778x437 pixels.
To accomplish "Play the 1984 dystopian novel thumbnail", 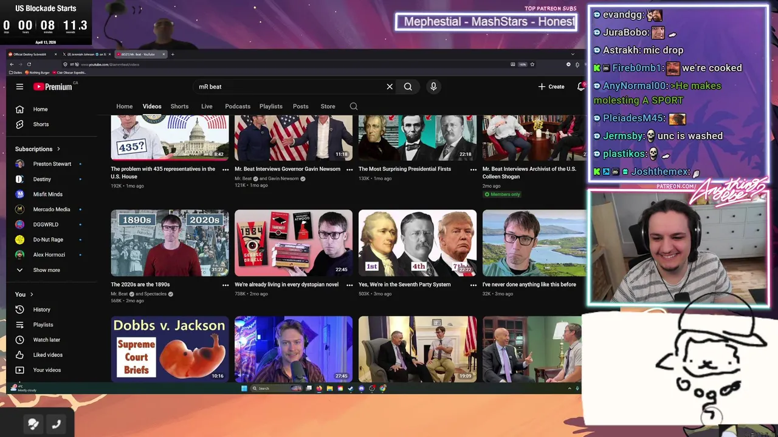I will click(x=294, y=243).
